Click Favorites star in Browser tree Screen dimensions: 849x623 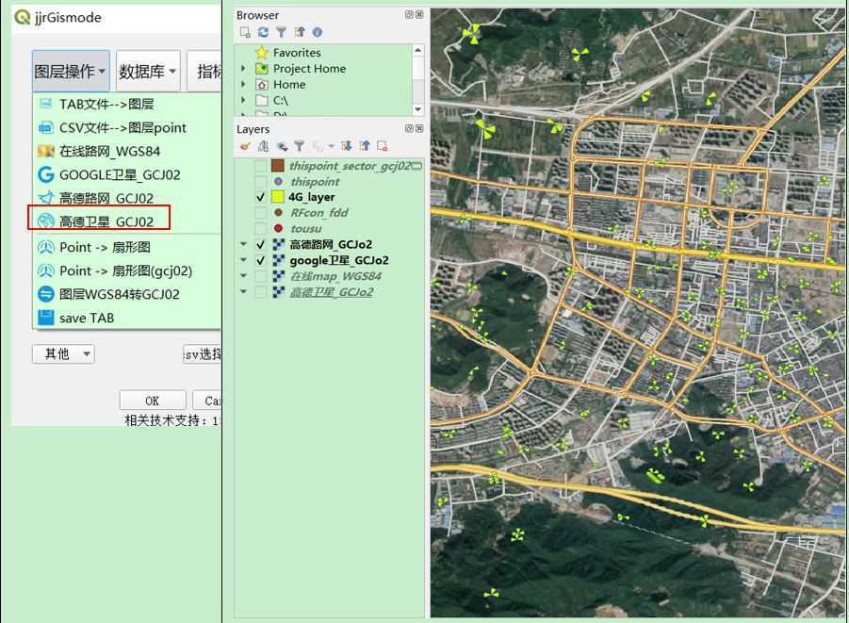(262, 53)
